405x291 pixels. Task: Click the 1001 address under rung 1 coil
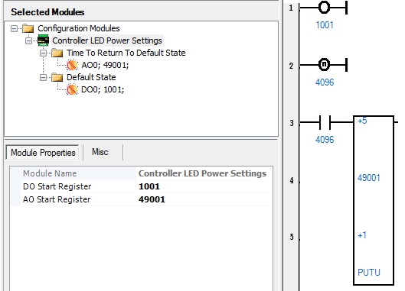click(x=325, y=25)
